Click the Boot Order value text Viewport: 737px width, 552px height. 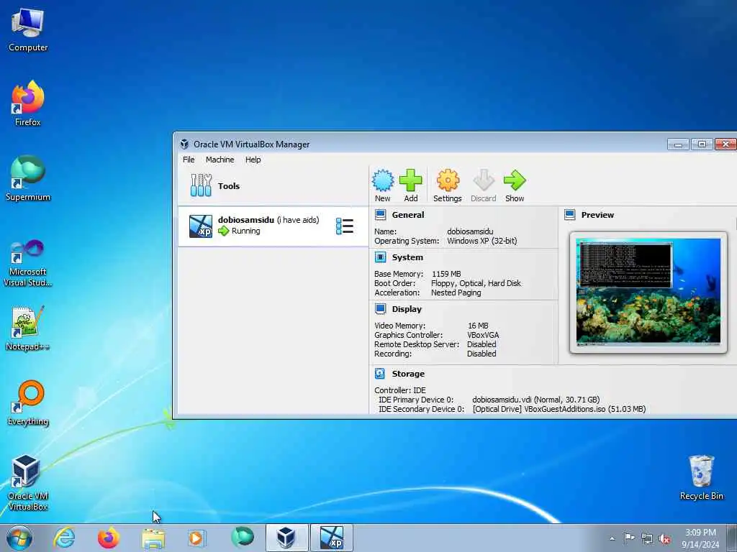pyautogui.click(x=476, y=283)
